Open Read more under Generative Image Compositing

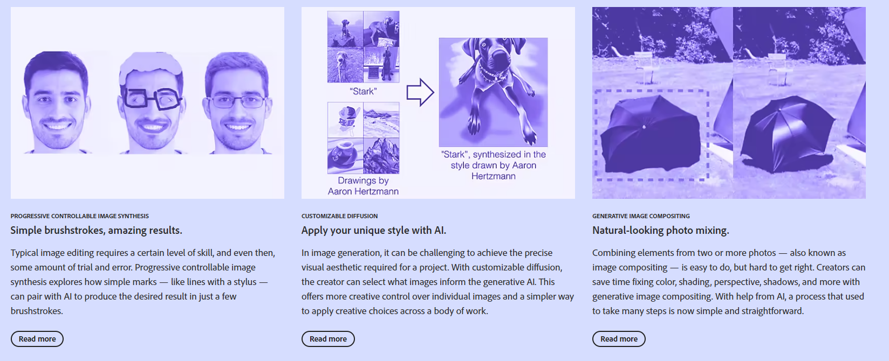coord(619,339)
